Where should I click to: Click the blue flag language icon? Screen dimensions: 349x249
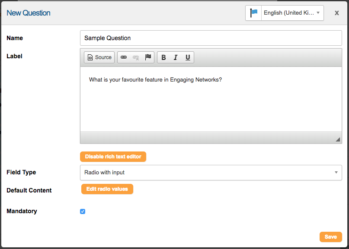(253, 13)
